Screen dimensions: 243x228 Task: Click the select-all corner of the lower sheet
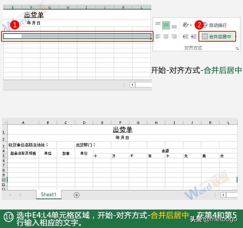[x=5, y=123]
